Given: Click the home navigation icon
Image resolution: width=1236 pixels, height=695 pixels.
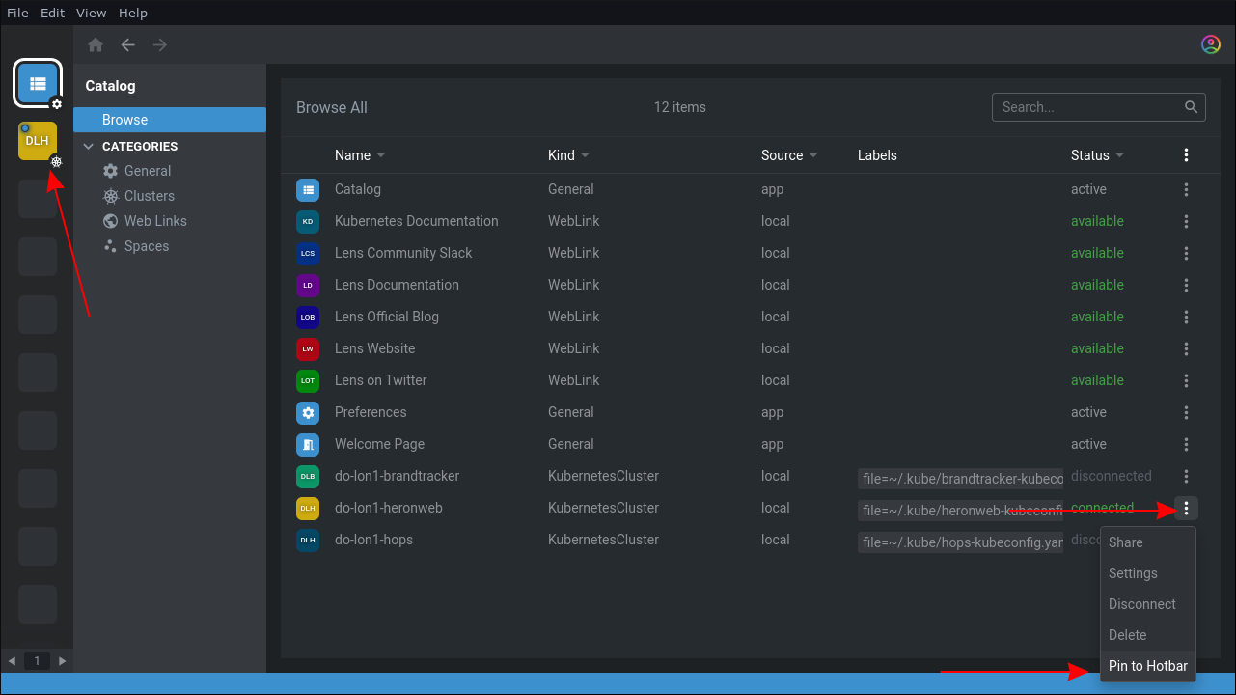Looking at the screenshot, I should (x=96, y=44).
